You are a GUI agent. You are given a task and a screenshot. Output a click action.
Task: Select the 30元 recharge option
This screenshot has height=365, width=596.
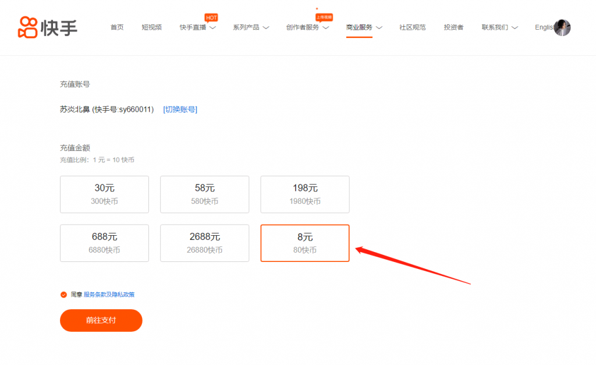pos(104,194)
